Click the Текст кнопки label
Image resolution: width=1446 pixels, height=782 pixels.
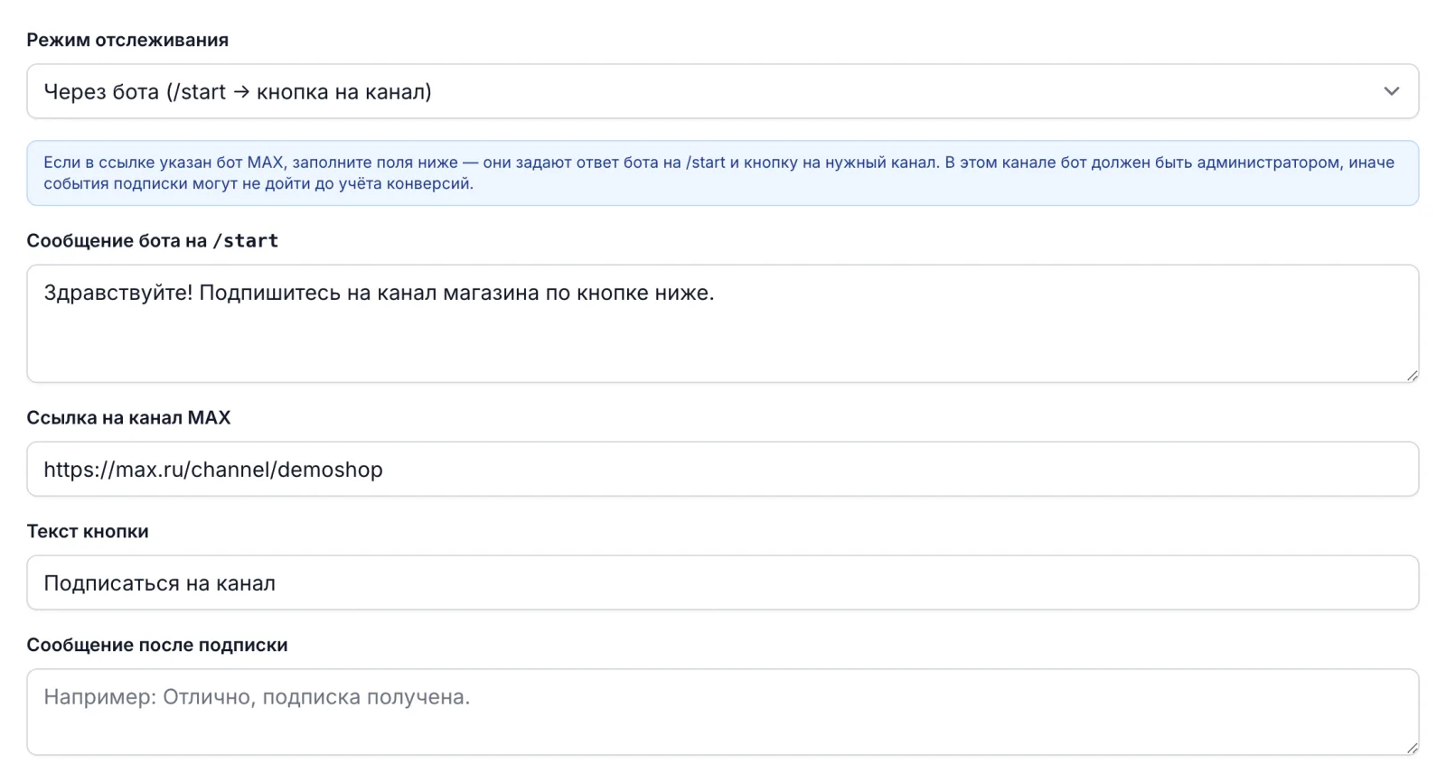pyautogui.click(x=88, y=532)
